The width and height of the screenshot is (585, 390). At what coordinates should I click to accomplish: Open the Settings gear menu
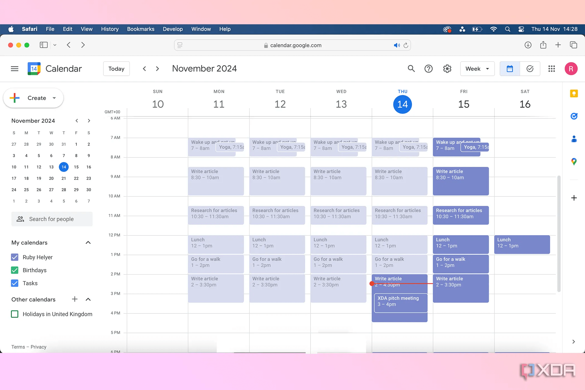pos(447,69)
